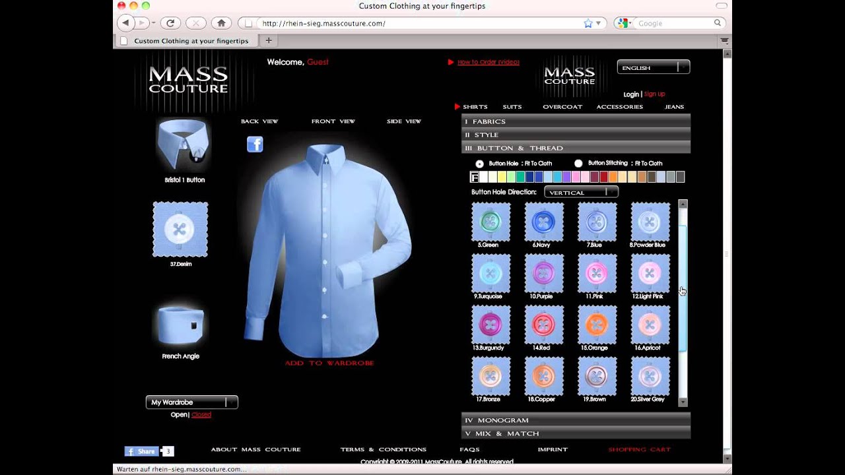Pick the 15.Orange button
Image resolution: width=845 pixels, height=475 pixels.
[x=597, y=325]
